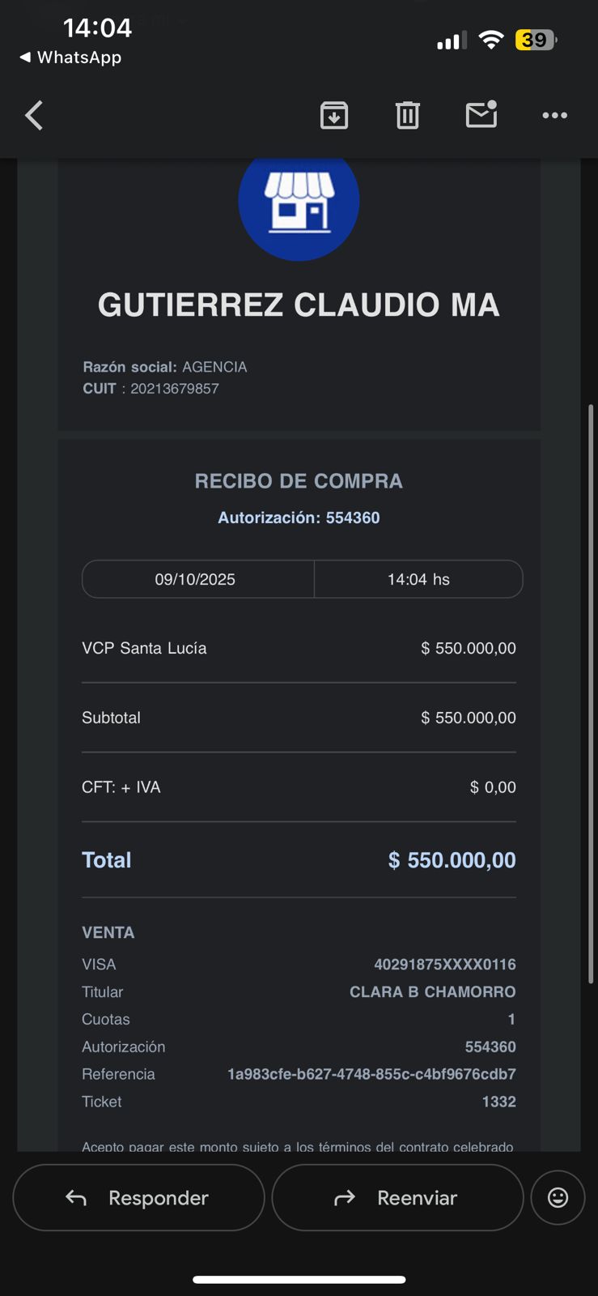Tap the Referencia transaction ID value
Viewport: 598px width, 1296px height.
(371, 1074)
